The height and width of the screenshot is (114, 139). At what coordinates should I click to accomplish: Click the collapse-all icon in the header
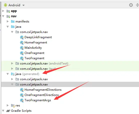tap(137, 5)
